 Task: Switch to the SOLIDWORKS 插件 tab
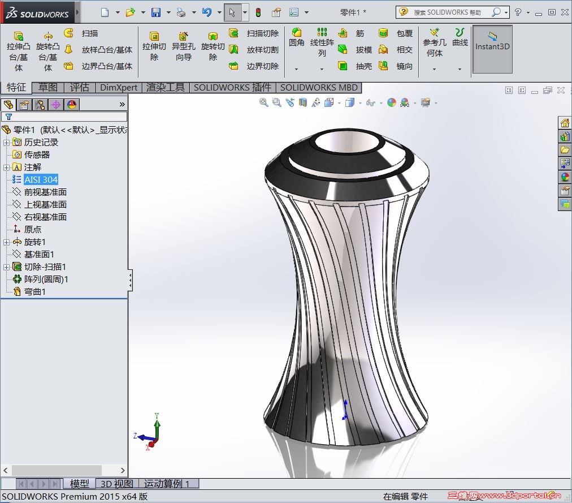[x=233, y=88]
